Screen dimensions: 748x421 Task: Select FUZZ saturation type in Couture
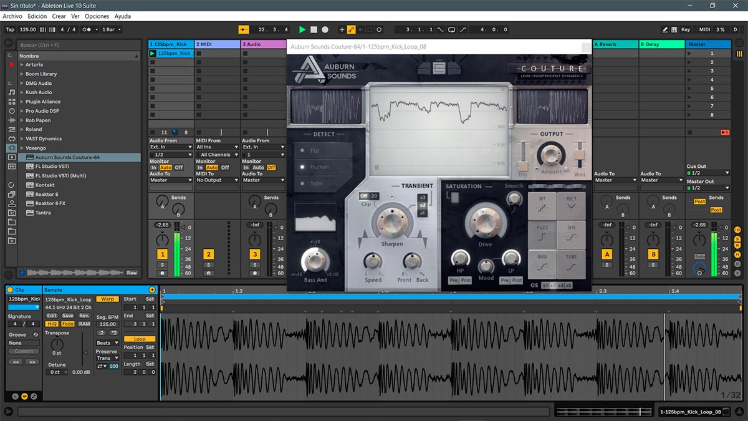click(542, 235)
